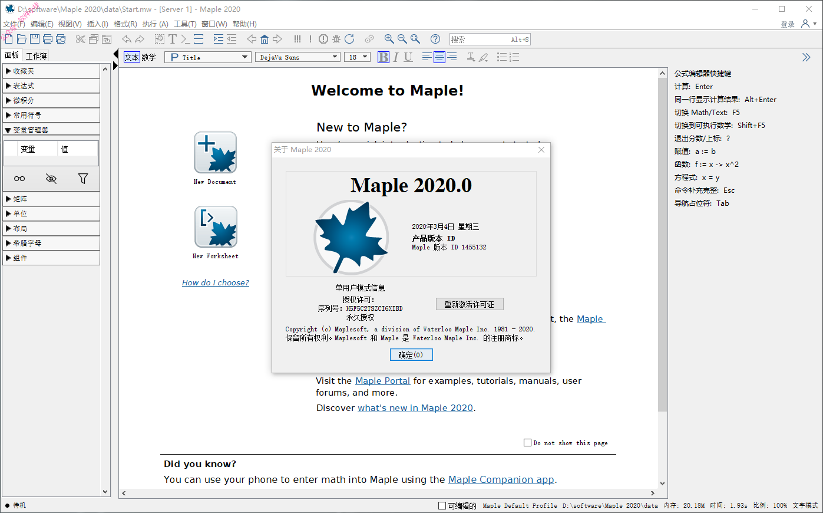Click the Forward navigation arrow
823x513 pixels.
tap(277, 39)
